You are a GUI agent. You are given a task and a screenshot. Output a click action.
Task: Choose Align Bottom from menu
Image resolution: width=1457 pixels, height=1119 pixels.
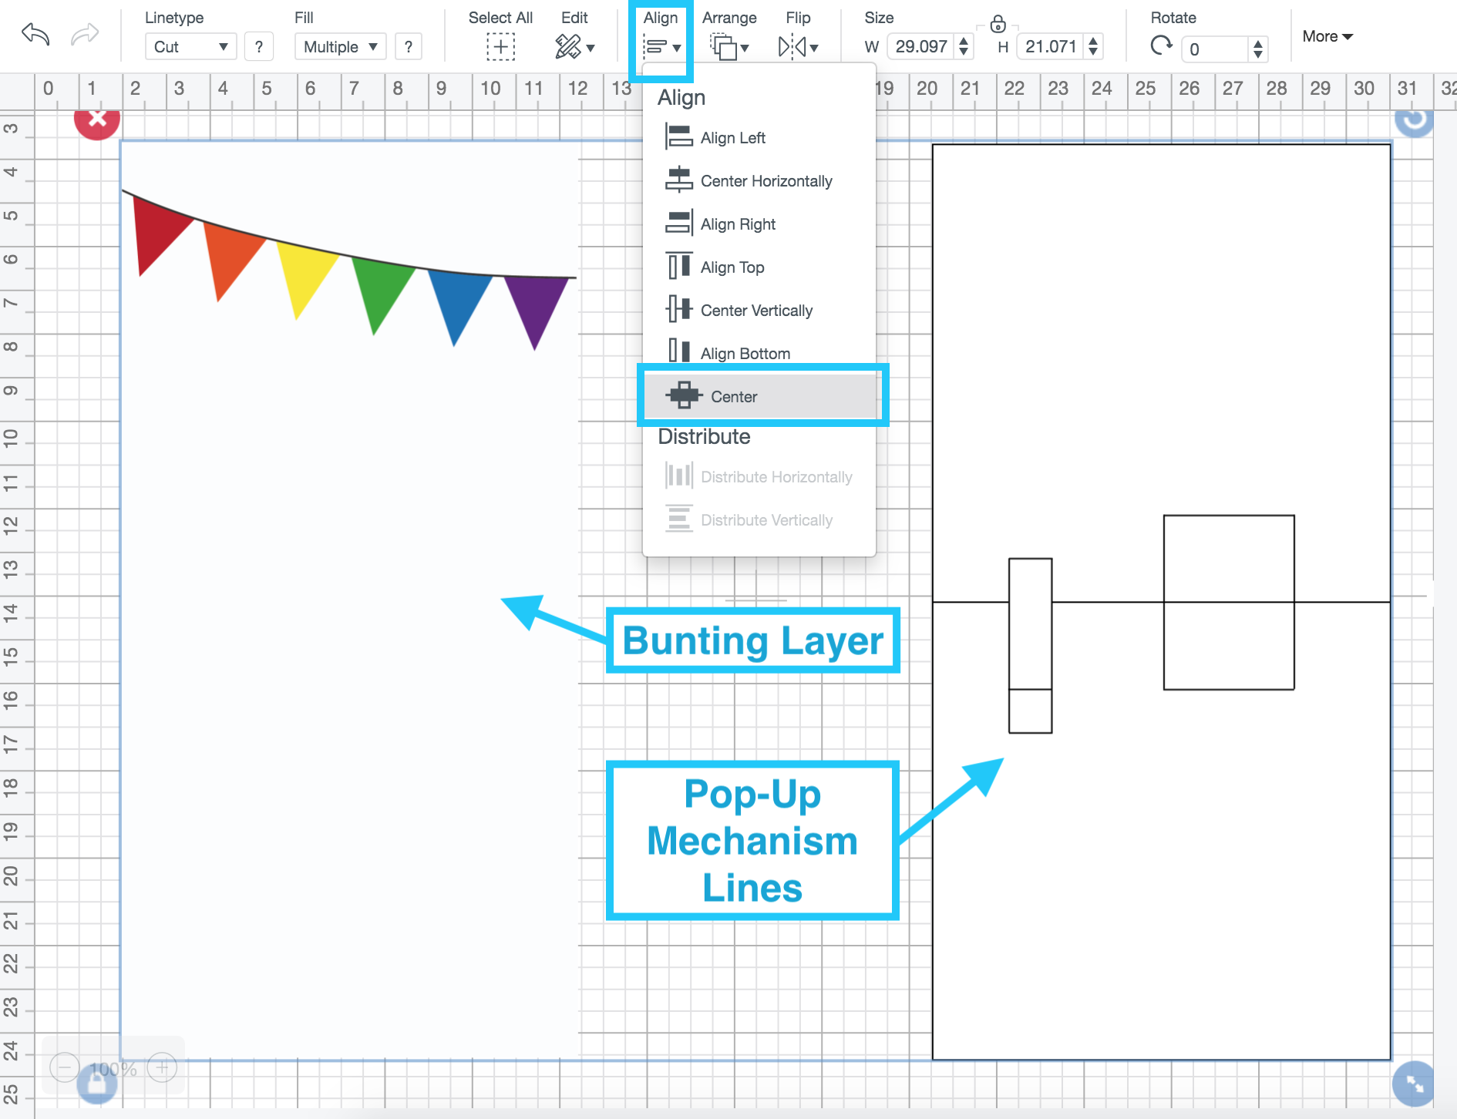(759, 353)
